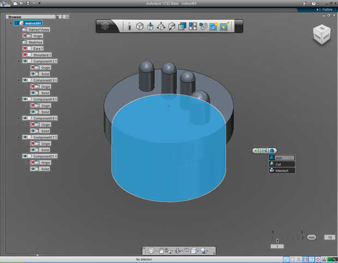Select the visual style box icon
This screenshot has height=263, width=338.
point(194,250)
